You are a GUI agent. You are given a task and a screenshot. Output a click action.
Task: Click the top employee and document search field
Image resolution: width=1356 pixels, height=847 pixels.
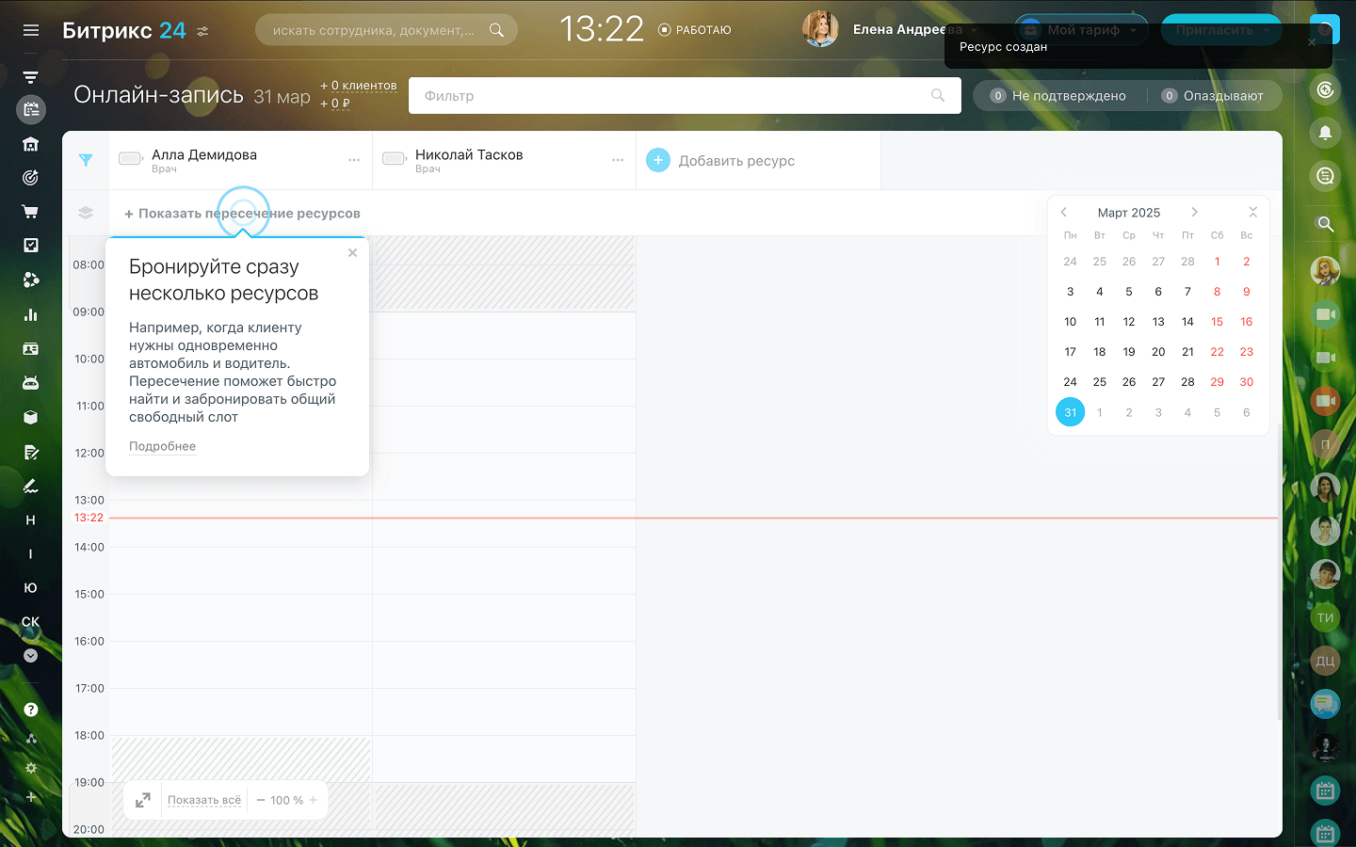386,30
